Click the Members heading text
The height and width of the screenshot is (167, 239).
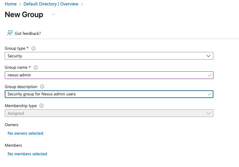tap(13, 145)
